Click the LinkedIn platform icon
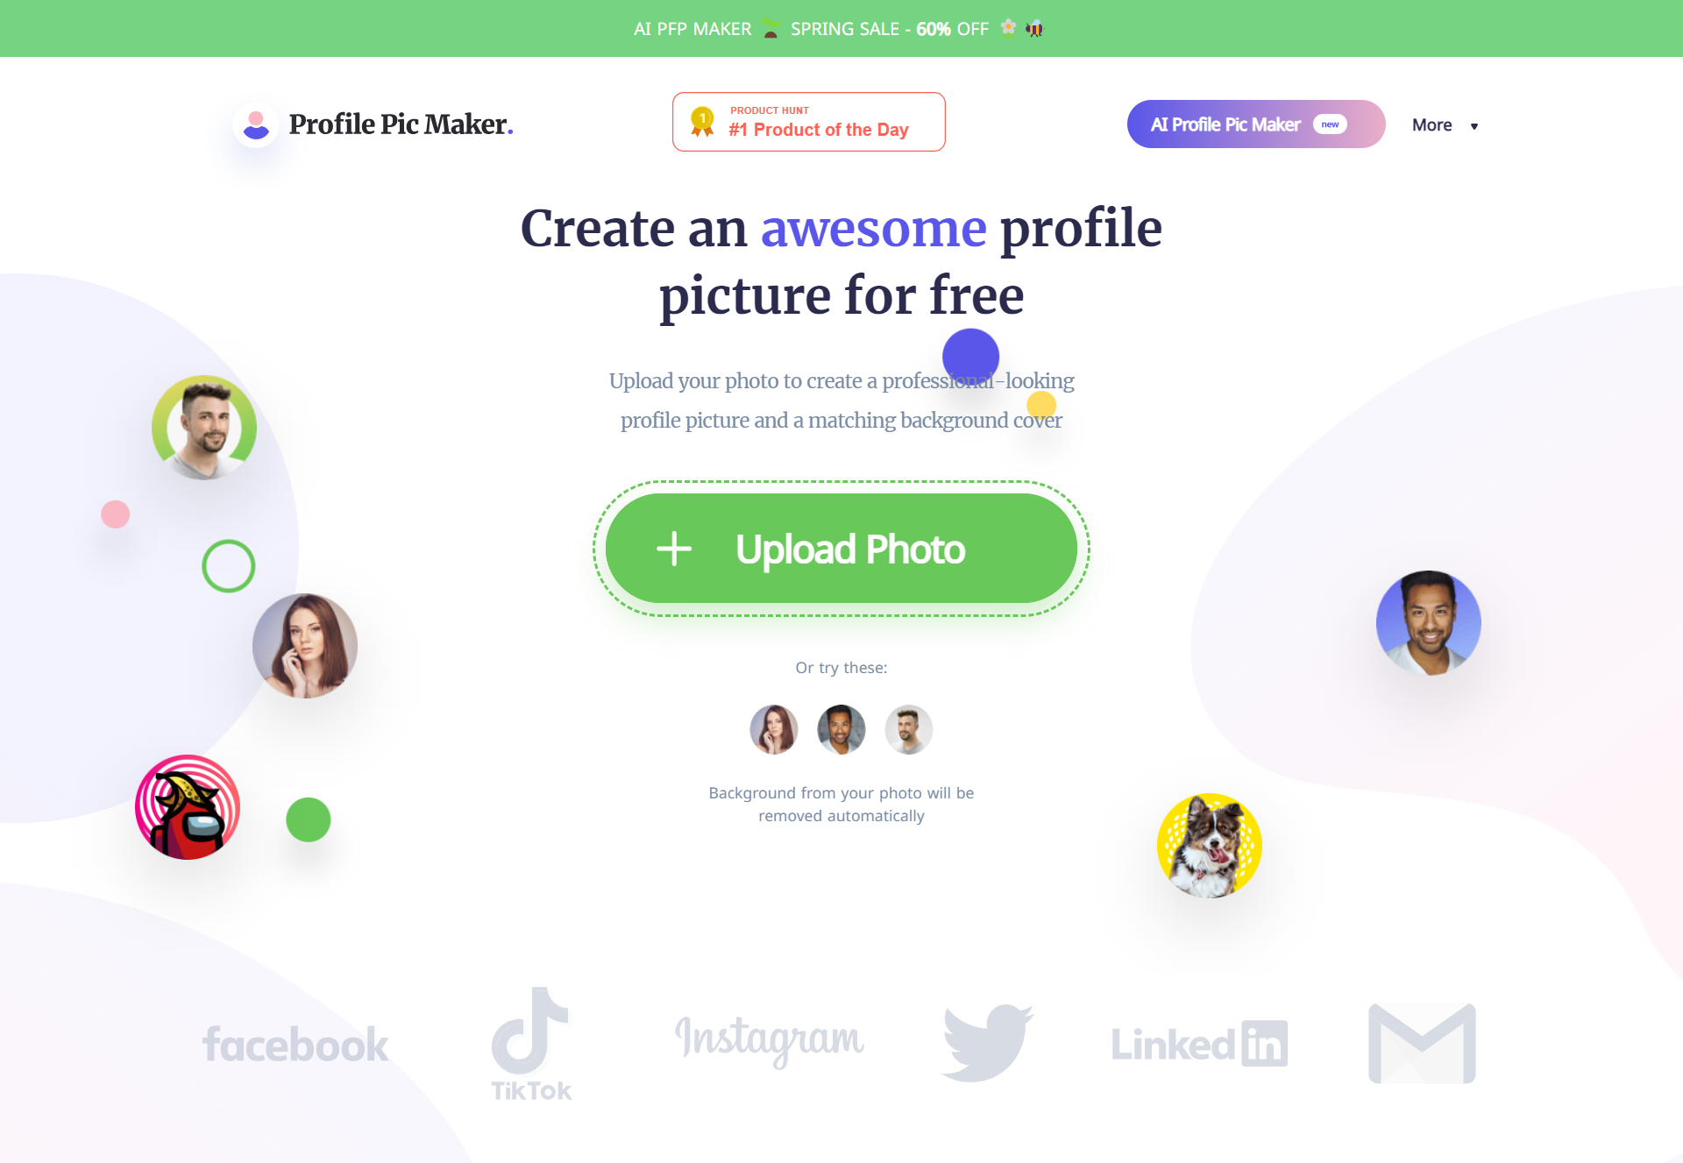The height and width of the screenshot is (1163, 1683). point(1200,1041)
